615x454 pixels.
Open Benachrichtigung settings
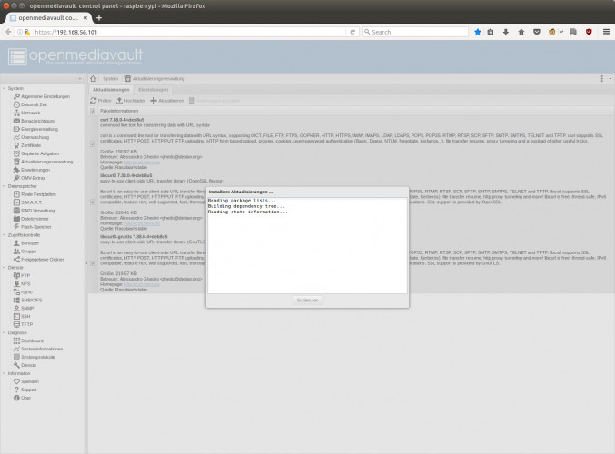[35, 121]
